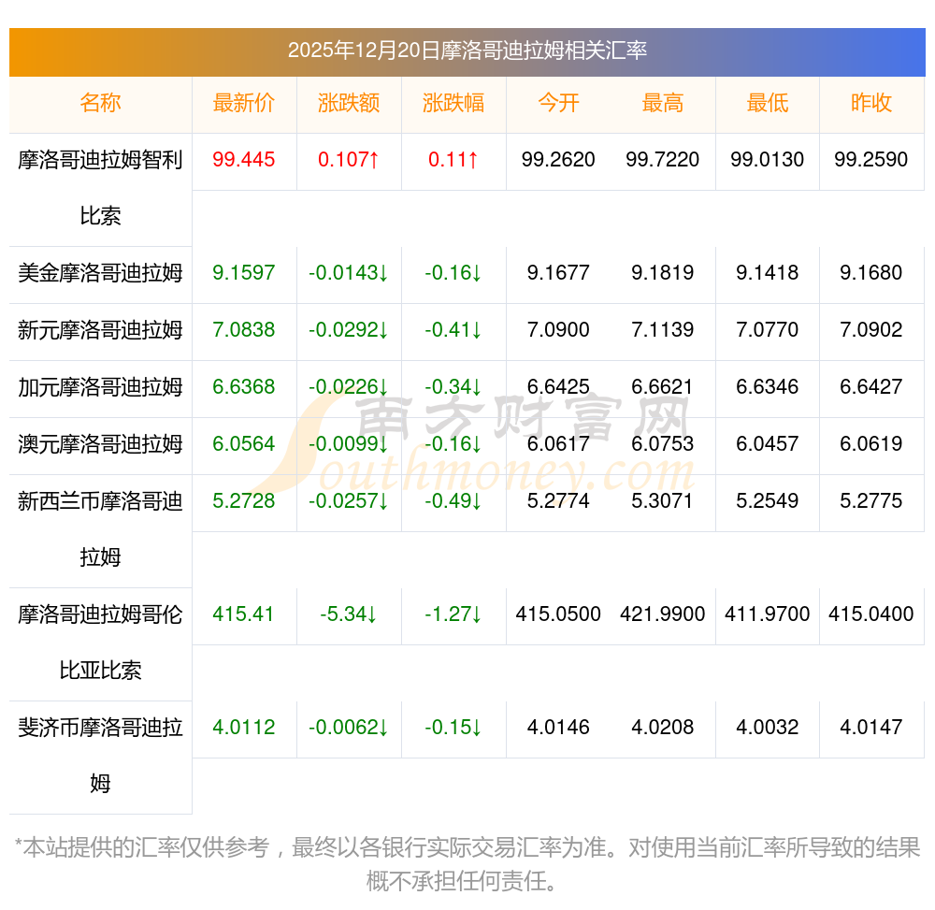Click the red 99.445 latest price
935x910 pixels.
[244, 160]
